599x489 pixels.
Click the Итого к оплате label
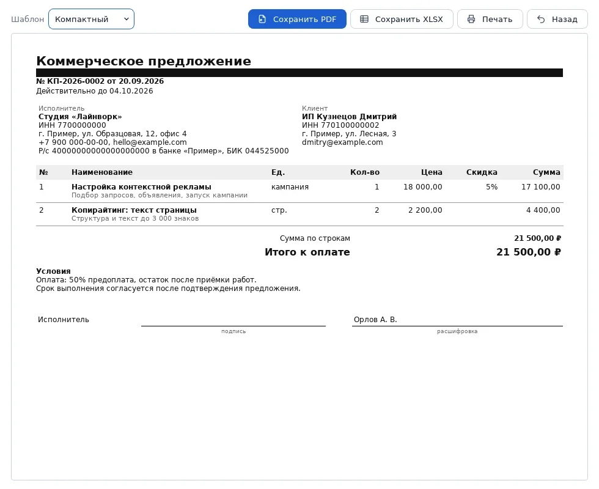coord(307,252)
